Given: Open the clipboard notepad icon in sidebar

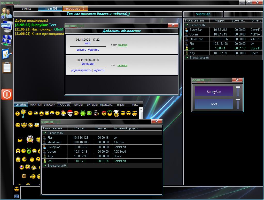Looking at the screenshot, I should tap(6, 68).
